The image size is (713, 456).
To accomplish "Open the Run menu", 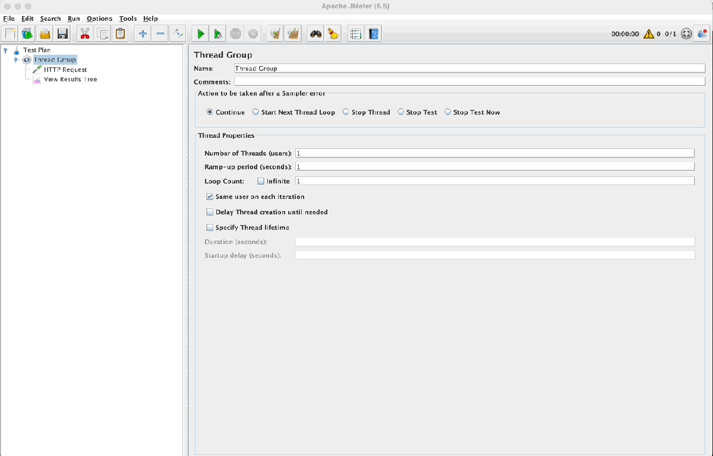I will pyautogui.click(x=74, y=18).
